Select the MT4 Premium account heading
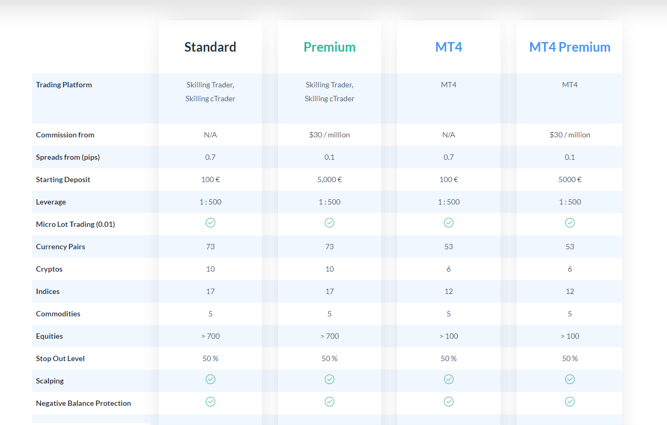This screenshot has height=425, width=667. pyautogui.click(x=570, y=47)
